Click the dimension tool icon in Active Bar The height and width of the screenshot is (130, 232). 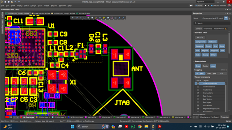(x=116, y=18)
